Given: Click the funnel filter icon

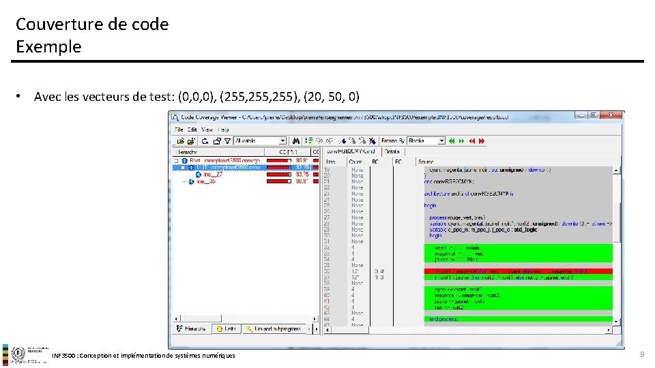Looking at the screenshot, I should click(x=227, y=141).
